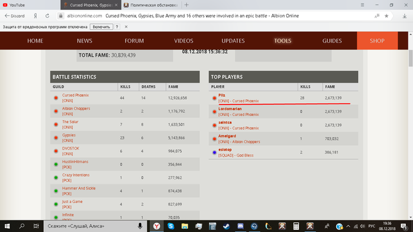Click the padlock site security icon
Image resolution: width=413 pixels, height=232 pixels.
pyautogui.click(x=61, y=16)
